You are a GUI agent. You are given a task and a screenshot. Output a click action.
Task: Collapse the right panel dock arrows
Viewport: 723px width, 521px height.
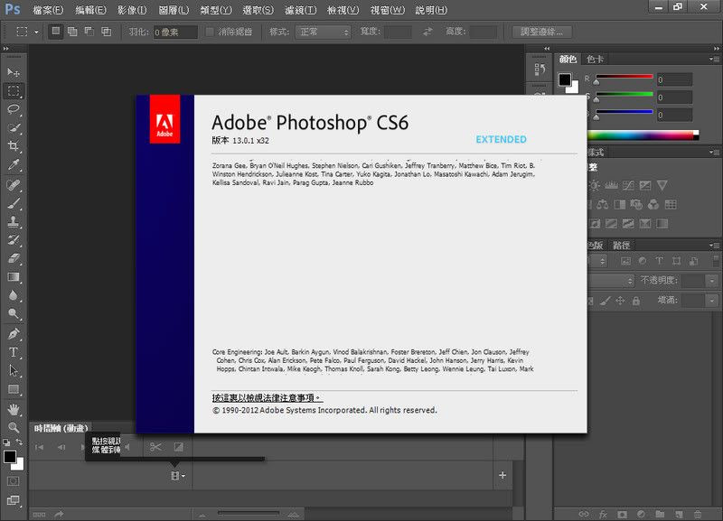tap(716, 49)
